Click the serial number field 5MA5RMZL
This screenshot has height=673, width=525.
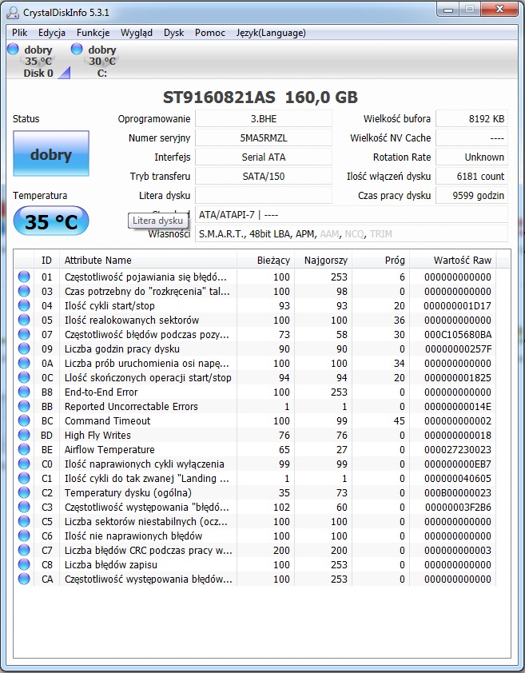pyautogui.click(x=264, y=137)
